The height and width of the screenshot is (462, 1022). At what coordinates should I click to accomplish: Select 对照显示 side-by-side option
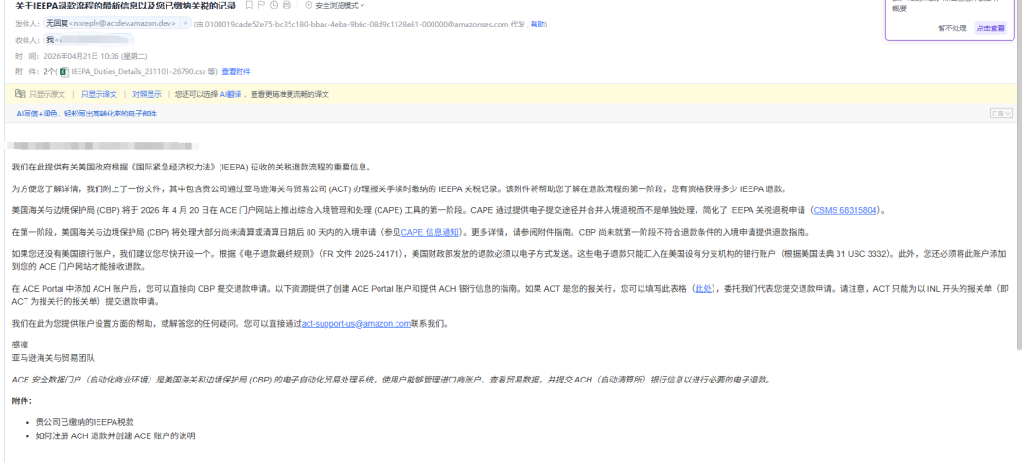tap(148, 94)
